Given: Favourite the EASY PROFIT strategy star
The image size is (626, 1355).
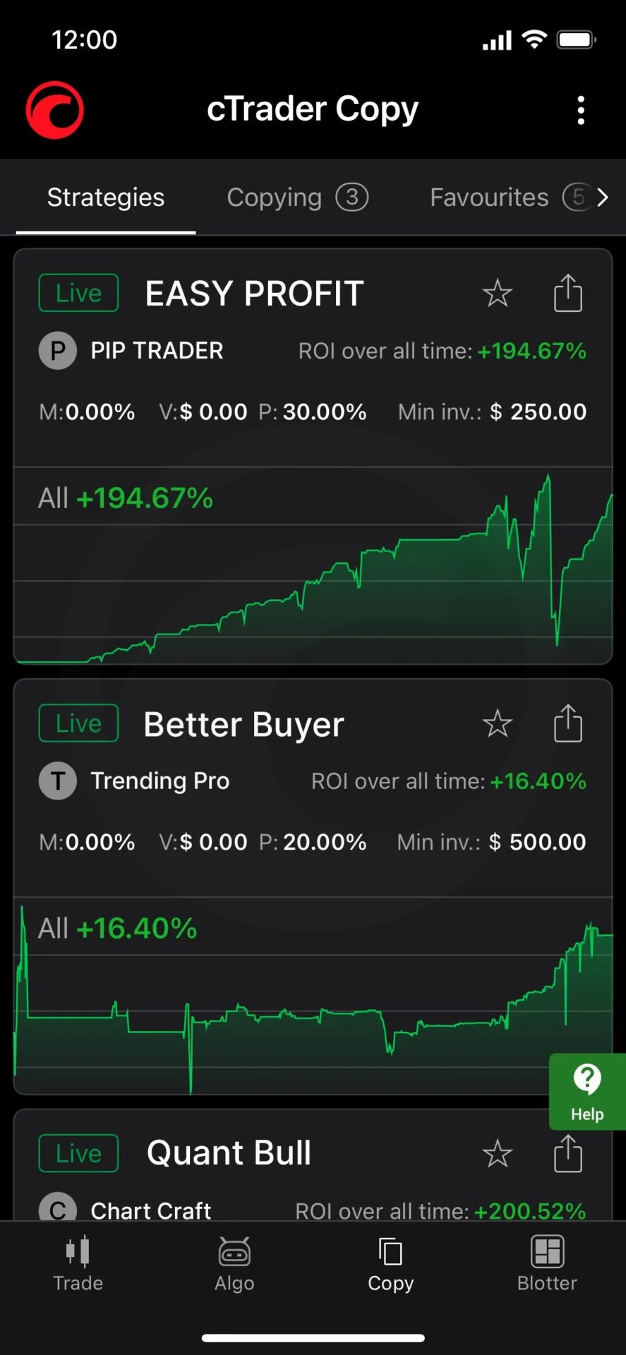Looking at the screenshot, I should point(497,294).
